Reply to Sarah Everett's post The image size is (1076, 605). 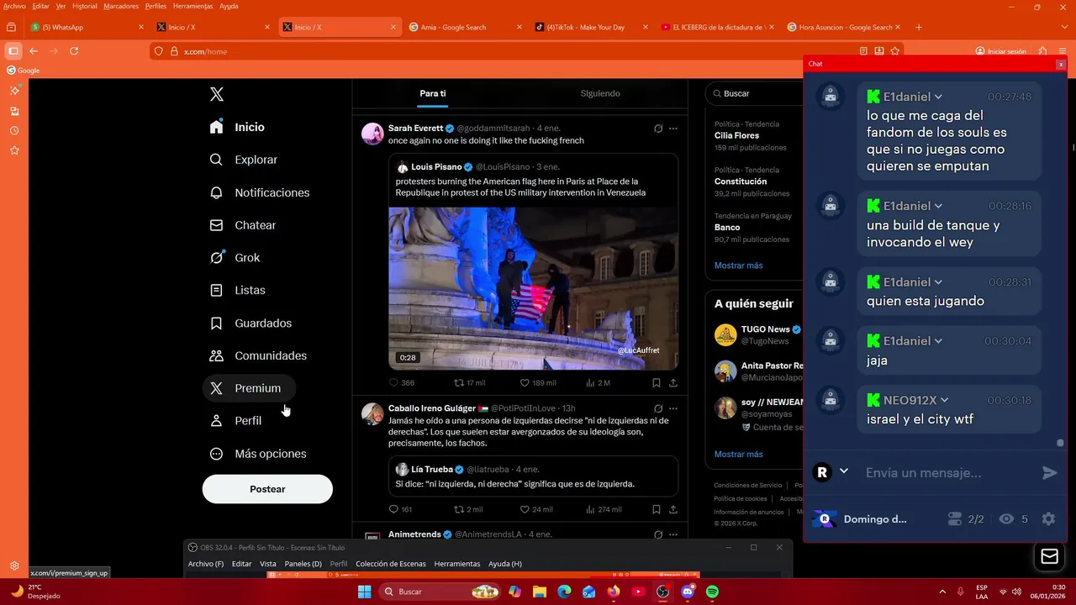[x=393, y=382]
